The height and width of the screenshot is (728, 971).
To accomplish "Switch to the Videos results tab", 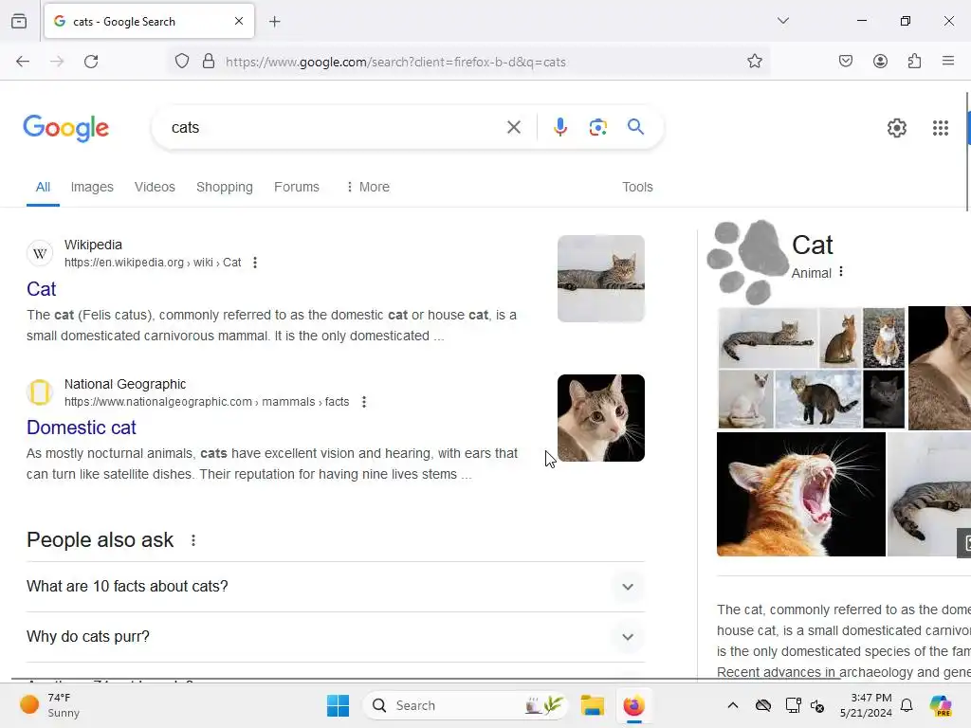I will pyautogui.click(x=155, y=187).
